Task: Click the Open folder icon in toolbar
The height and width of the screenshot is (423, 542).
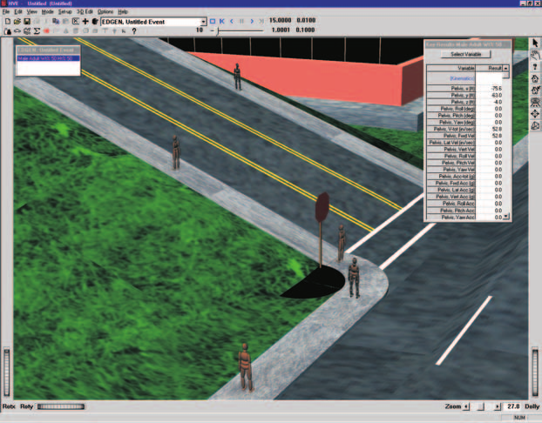Action: 17,22
